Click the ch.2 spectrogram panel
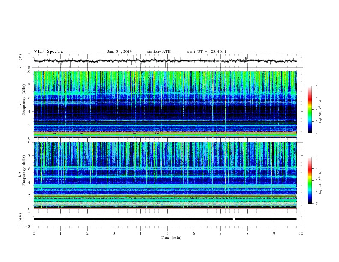This screenshot has height=262, width=339. pyautogui.click(x=165, y=176)
